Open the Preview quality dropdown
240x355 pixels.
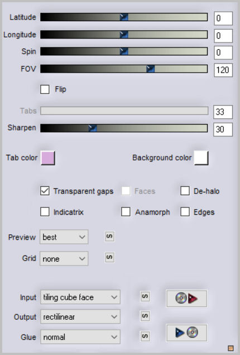(64, 237)
